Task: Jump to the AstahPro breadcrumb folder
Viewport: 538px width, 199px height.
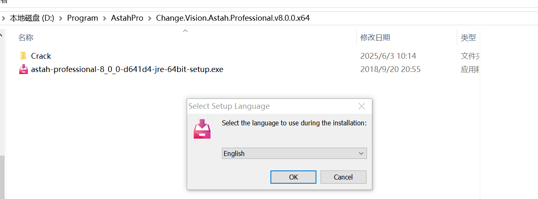Action: [127, 18]
